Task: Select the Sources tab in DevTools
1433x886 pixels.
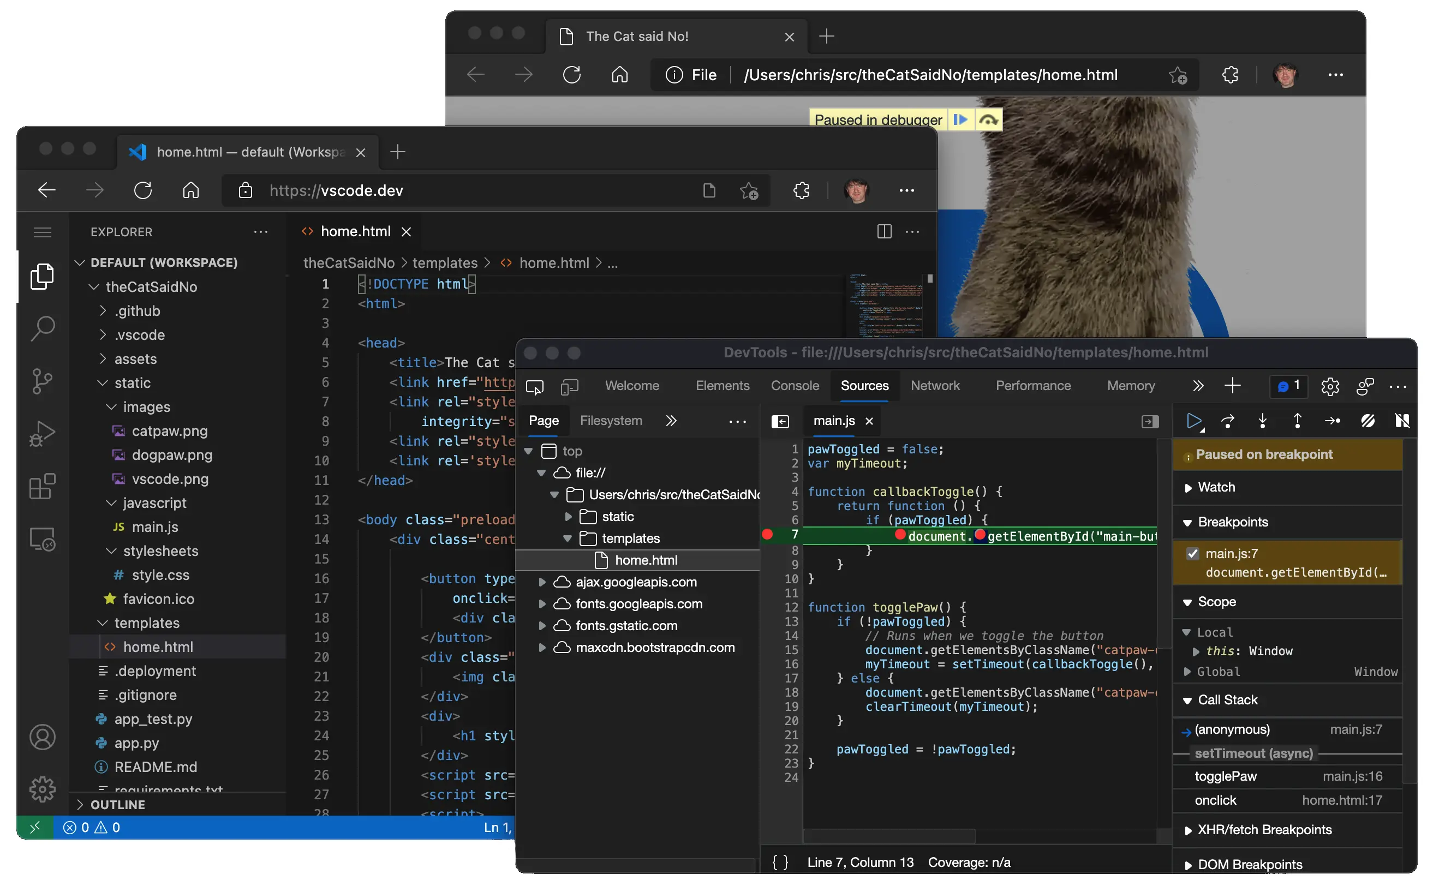Action: click(x=864, y=386)
